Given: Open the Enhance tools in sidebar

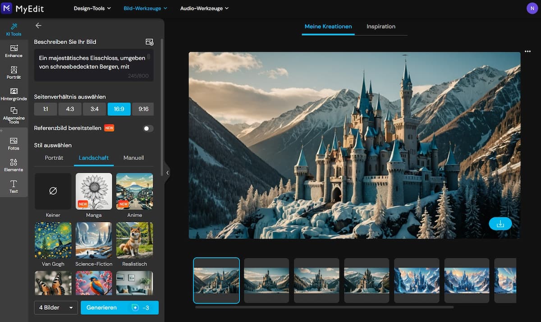Looking at the screenshot, I should click(14, 51).
